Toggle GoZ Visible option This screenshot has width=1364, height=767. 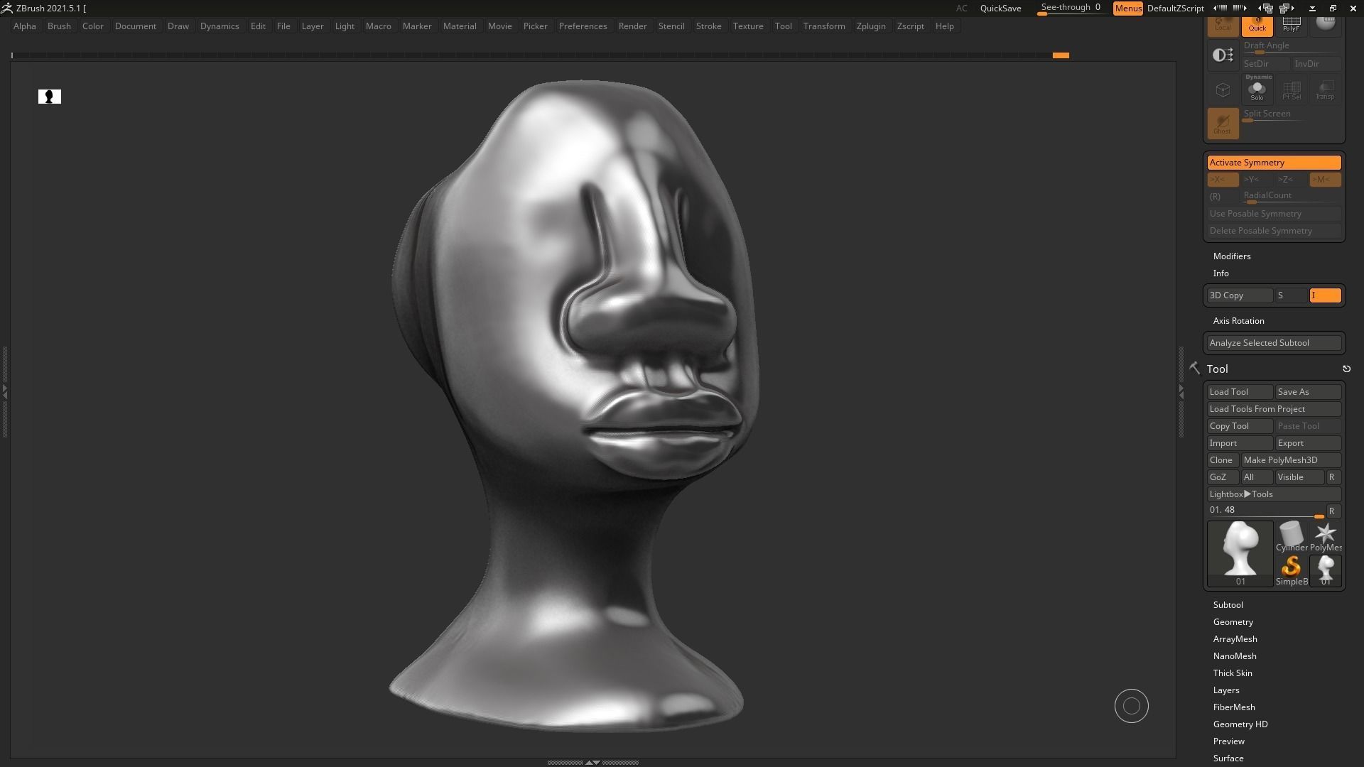click(x=1299, y=477)
